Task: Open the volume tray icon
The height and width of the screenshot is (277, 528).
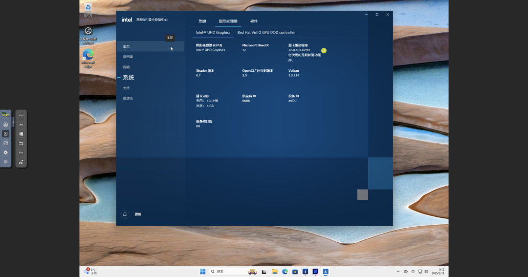Action: (x=426, y=272)
